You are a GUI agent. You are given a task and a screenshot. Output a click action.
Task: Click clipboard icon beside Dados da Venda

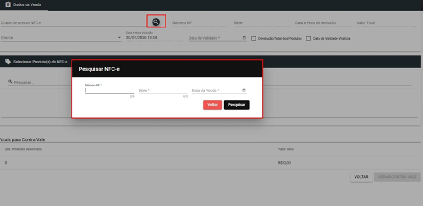(8, 4)
